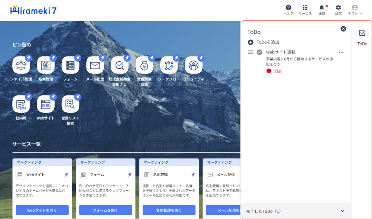Viewport: 372px width, 219px height.
Task: Toggle pin on フォーム service card
Action: 130,174
